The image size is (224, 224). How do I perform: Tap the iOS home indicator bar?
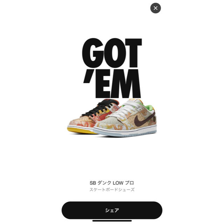(x=112, y=221)
